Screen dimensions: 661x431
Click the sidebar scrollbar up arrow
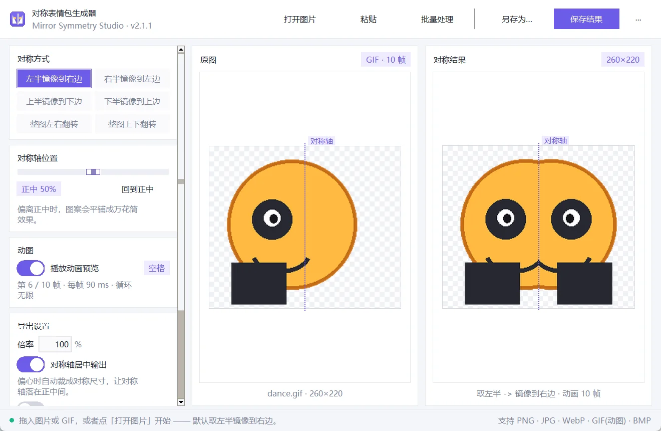(x=181, y=50)
